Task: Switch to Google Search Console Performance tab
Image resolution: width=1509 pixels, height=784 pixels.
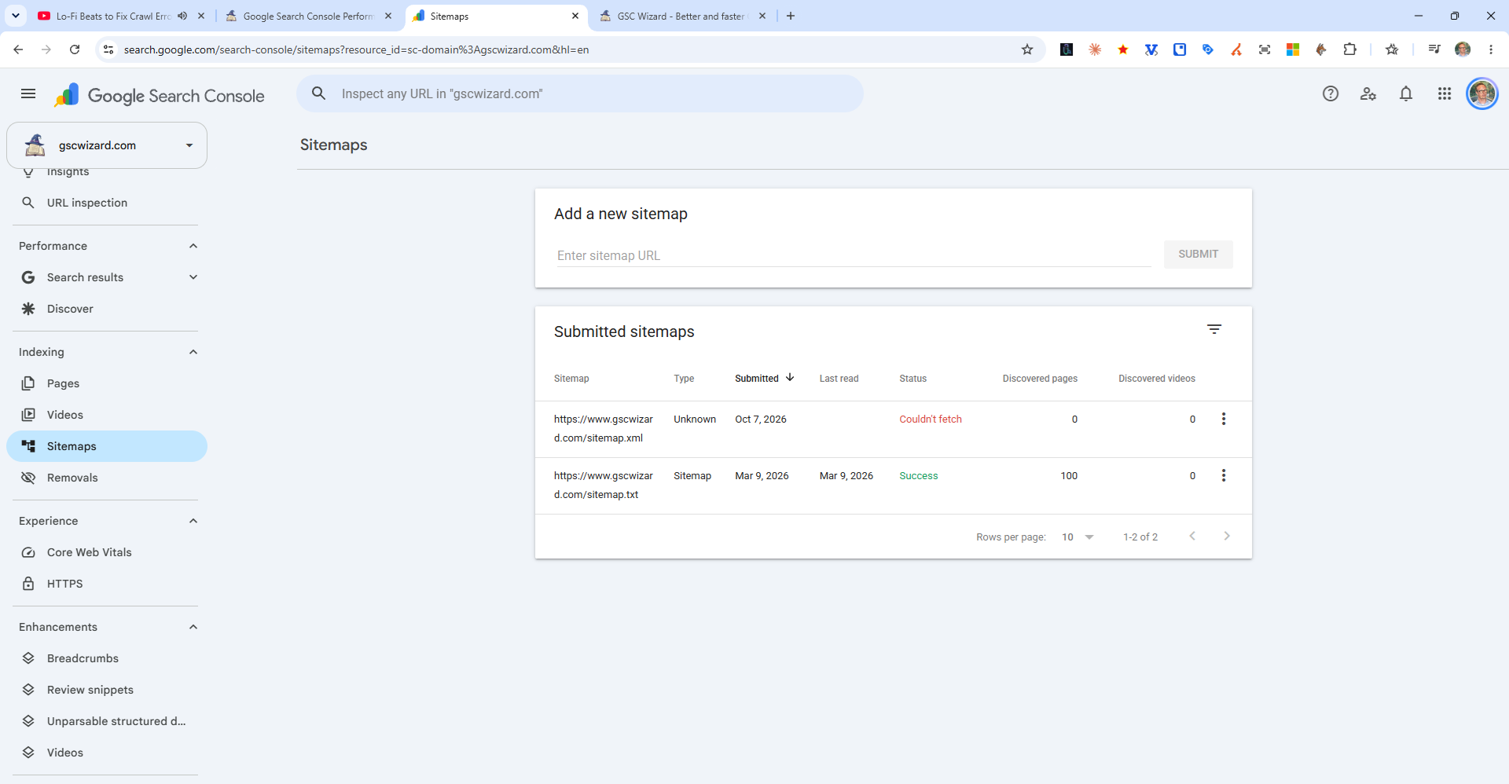Action: pyautogui.click(x=307, y=16)
